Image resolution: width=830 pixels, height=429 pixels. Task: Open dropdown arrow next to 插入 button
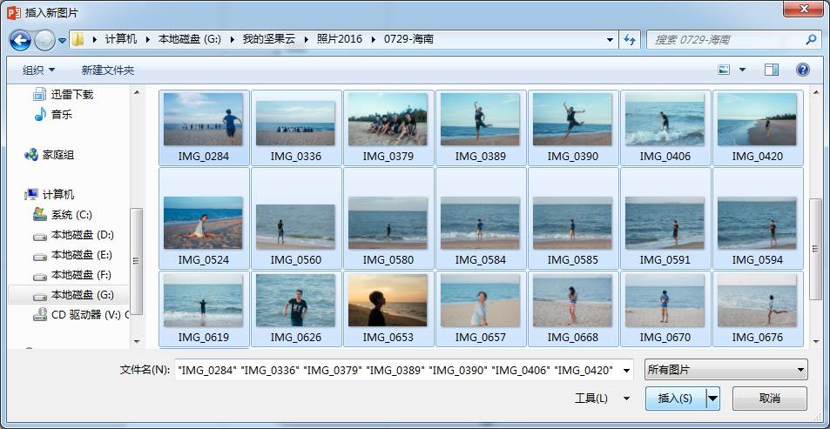pyautogui.click(x=713, y=399)
